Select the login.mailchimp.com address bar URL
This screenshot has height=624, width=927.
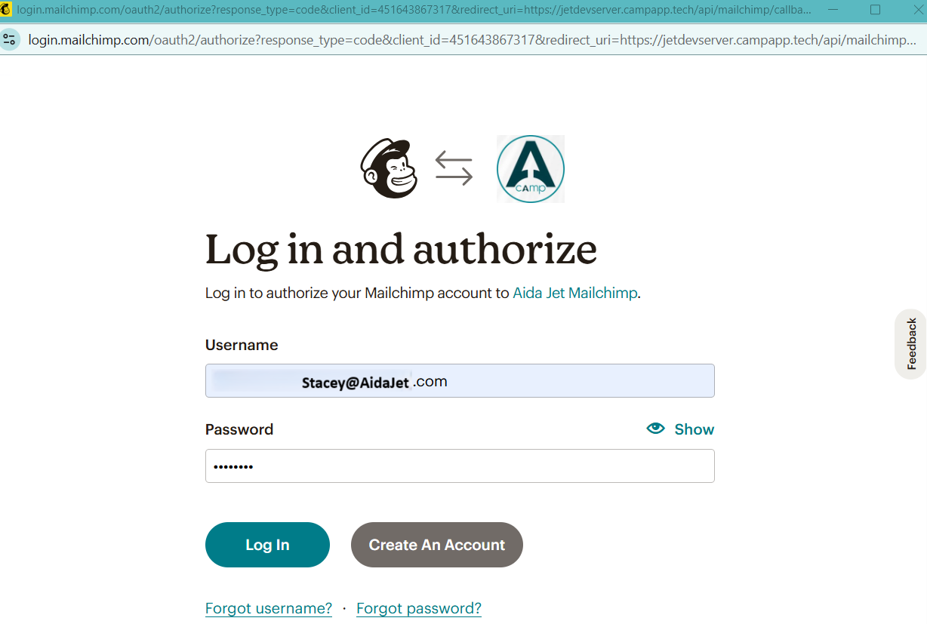pos(473,40)
